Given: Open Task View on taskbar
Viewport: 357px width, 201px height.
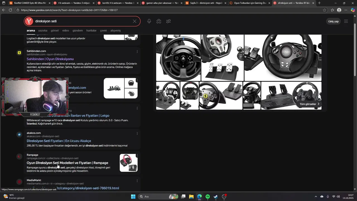Looking at the screenshot, I should (x=183, y=197).
